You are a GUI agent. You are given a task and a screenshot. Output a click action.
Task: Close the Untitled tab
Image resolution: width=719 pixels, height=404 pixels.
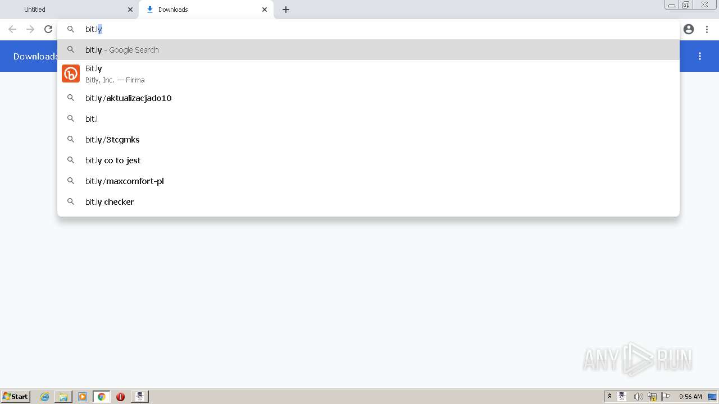(130, 10)
